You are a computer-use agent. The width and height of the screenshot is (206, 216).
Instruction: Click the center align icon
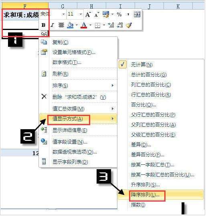pyautogui.click(x=61, y=25)
